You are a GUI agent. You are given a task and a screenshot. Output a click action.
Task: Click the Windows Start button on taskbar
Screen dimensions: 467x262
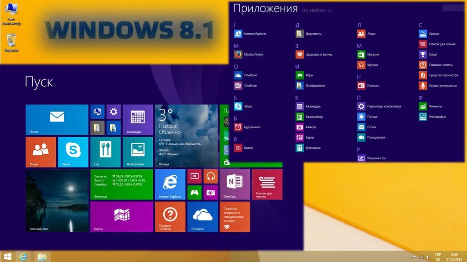(x=7, y=257)
